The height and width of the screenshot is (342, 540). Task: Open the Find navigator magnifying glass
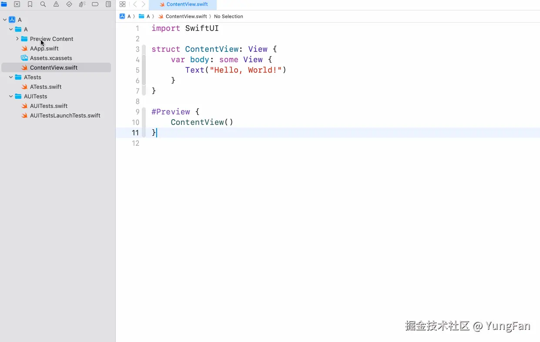click(41, 4)
